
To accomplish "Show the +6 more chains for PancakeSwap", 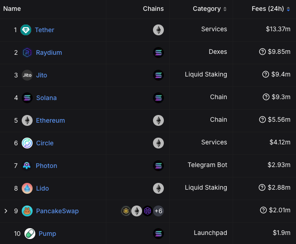I will (x=158, y=211).
